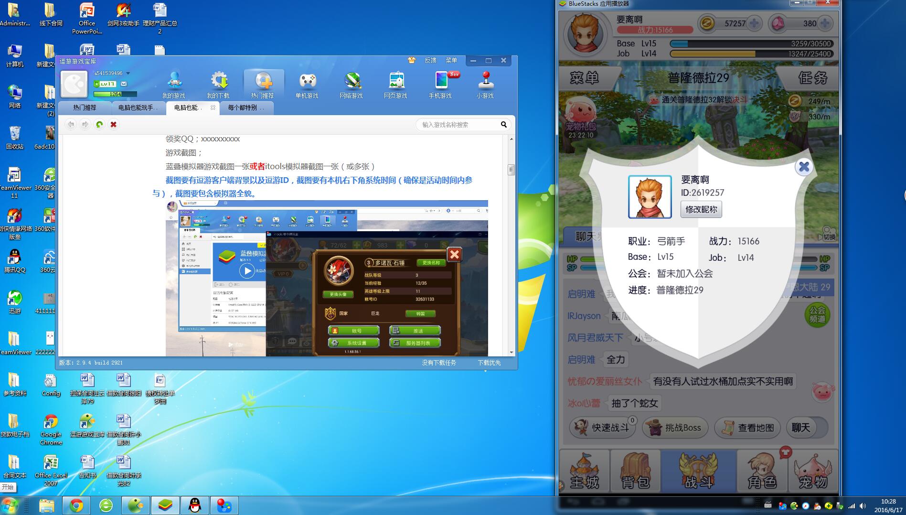Close the active 电脑也能.. tab
Screen dimensions: 906x515
click(213, 108)
